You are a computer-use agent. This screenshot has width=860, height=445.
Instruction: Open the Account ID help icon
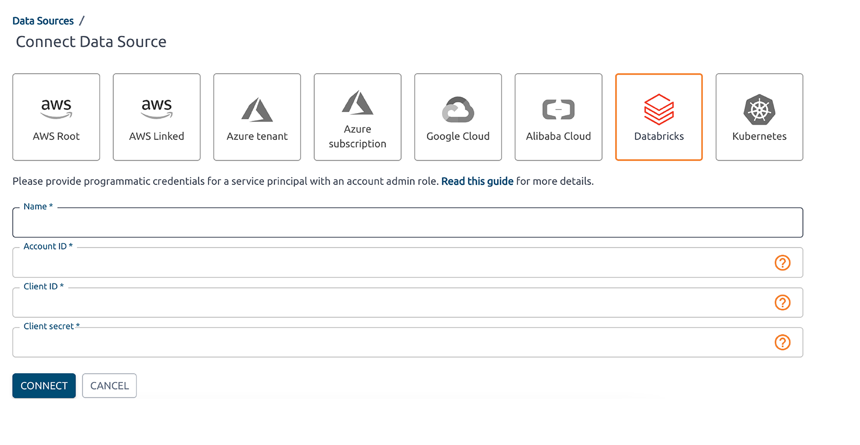[783, 263]
